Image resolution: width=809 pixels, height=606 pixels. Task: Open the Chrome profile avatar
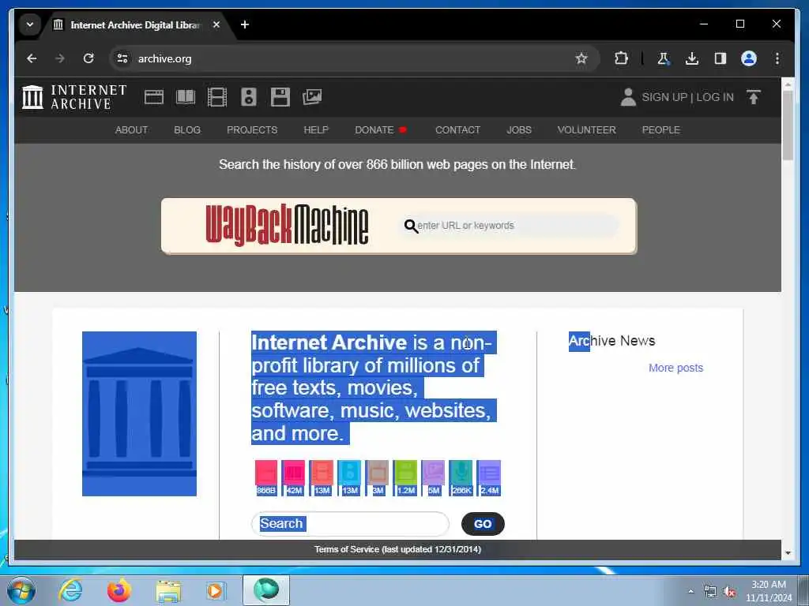coord(749,58)
